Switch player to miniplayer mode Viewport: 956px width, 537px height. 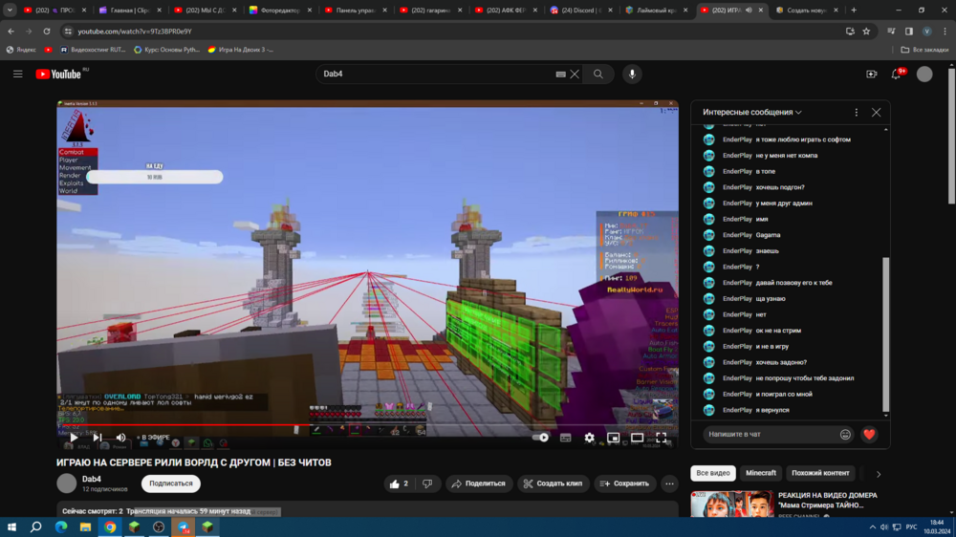pyautogui.click(x=614, y=438)
